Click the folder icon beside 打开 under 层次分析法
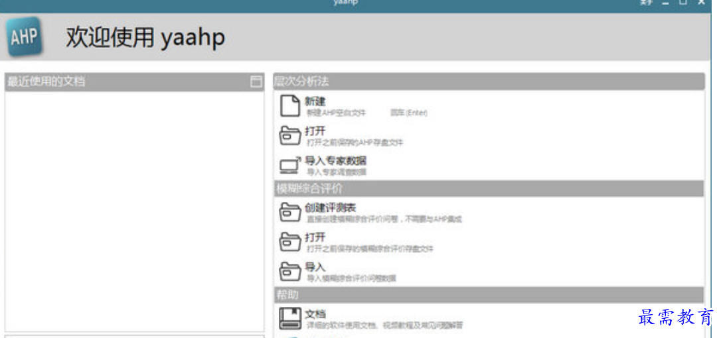Viewport: 719px width, 338px height. (290, 137)
